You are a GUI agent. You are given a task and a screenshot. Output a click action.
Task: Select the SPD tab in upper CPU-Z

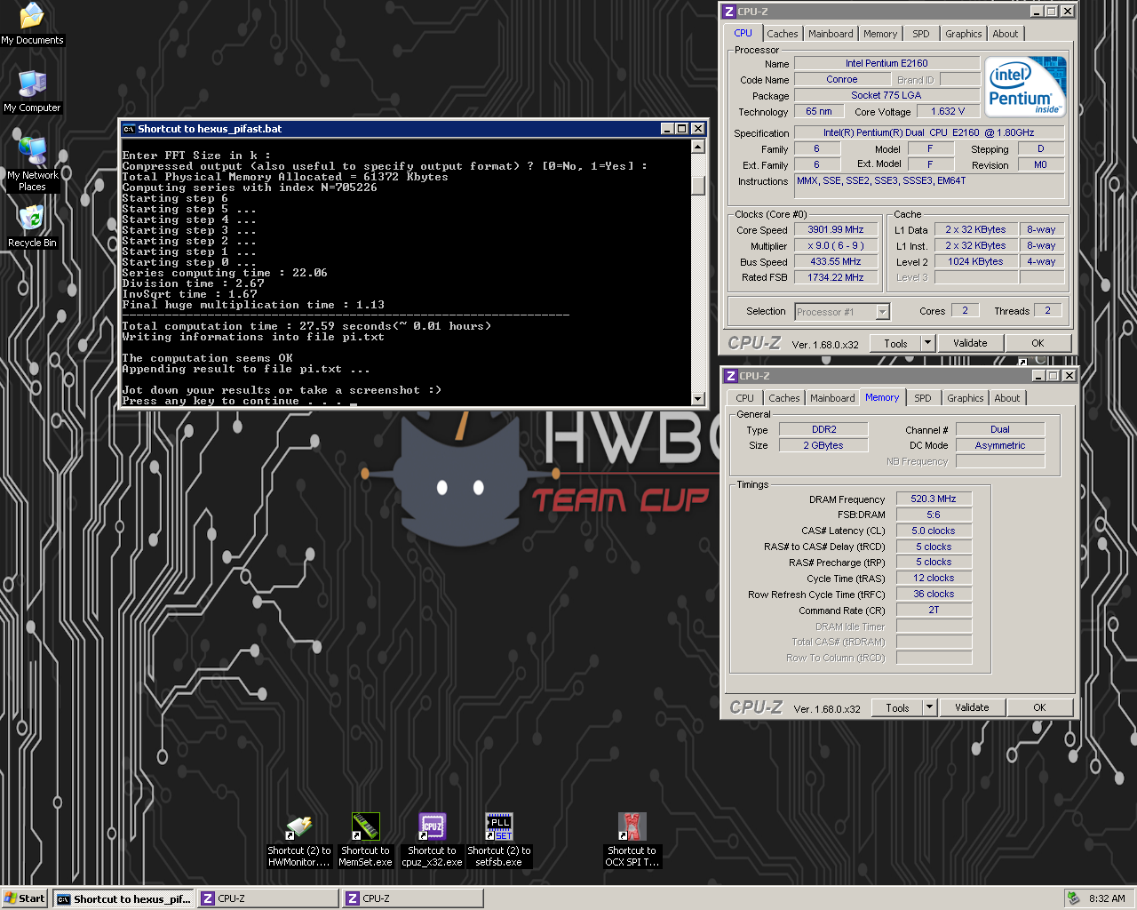coord(921,34)
